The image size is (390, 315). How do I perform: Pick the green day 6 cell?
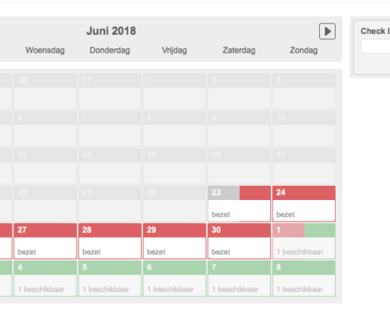(x=174, y=279)
